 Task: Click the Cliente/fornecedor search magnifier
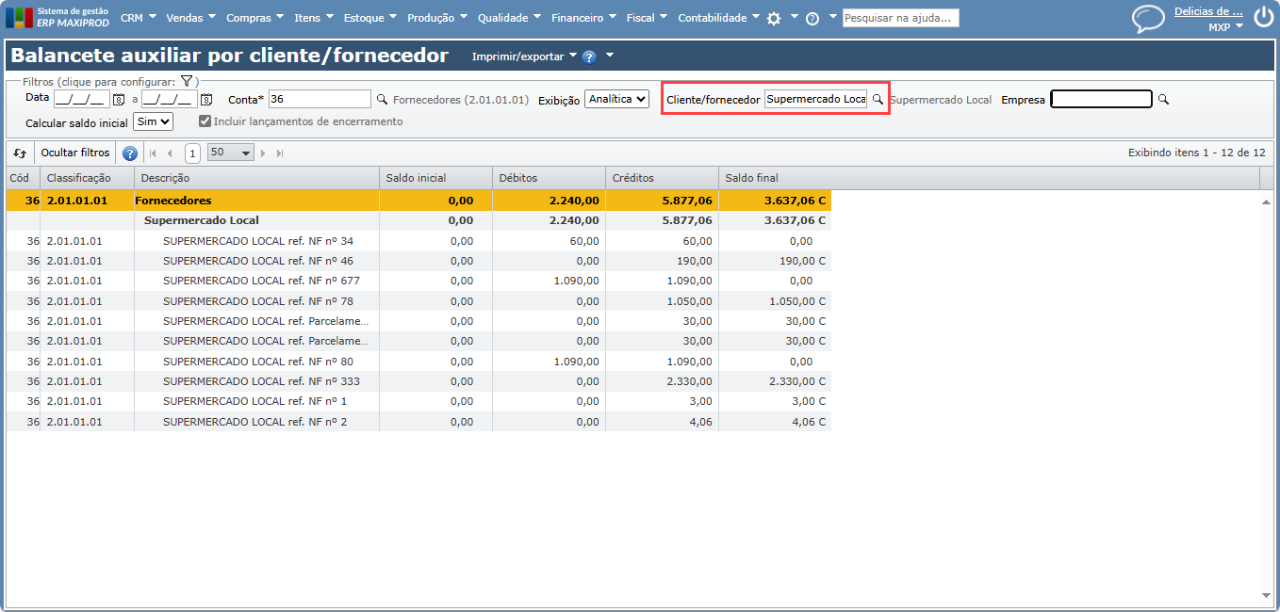(x=878, y=99)
